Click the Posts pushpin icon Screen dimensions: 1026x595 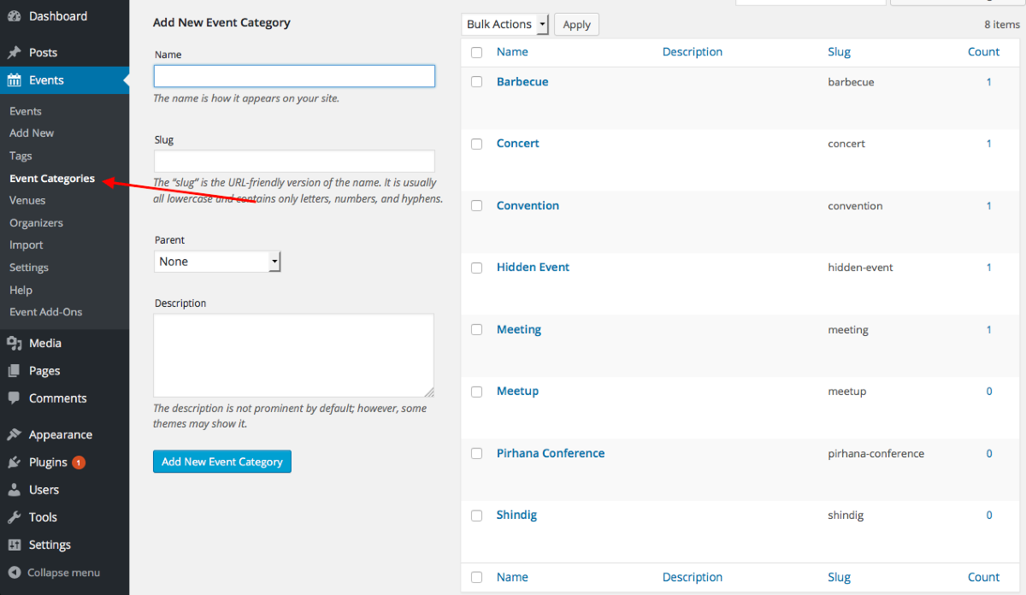15,52
